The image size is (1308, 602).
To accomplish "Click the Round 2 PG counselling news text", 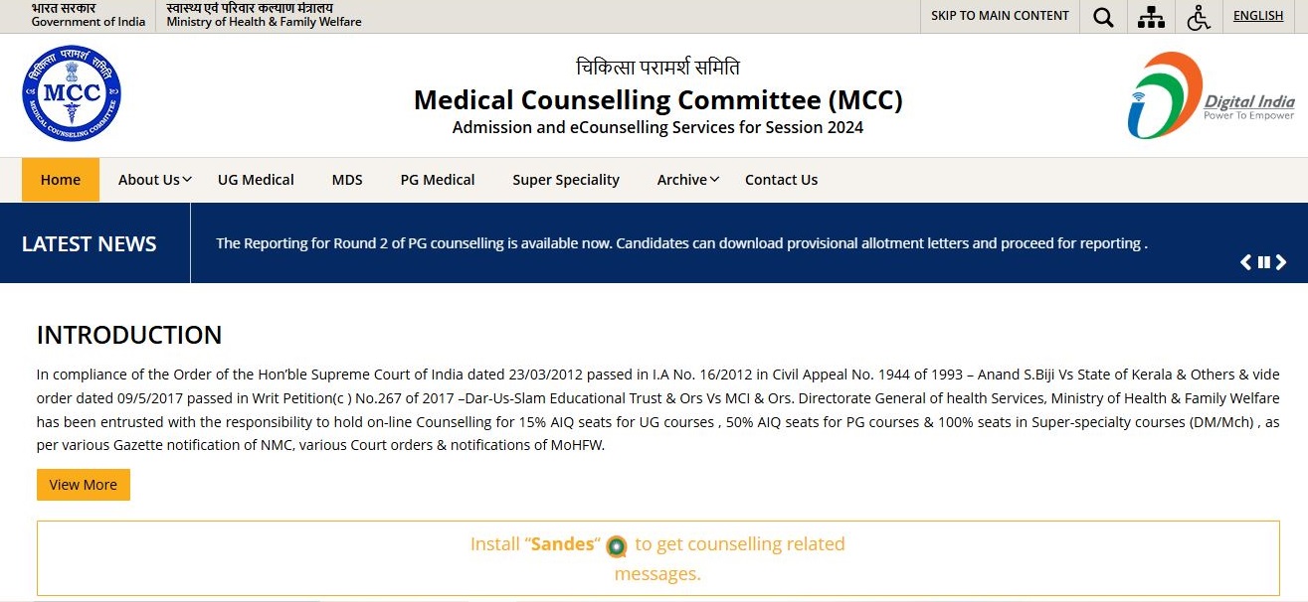I will (681, 243).
